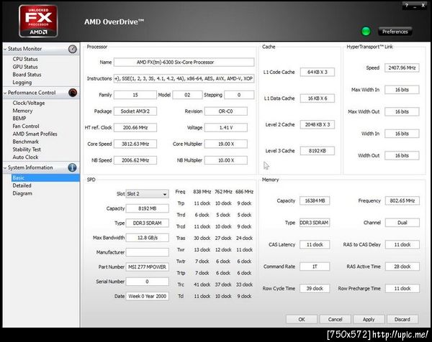
Task: Click the OK button
Action: (x=302, y=320)
